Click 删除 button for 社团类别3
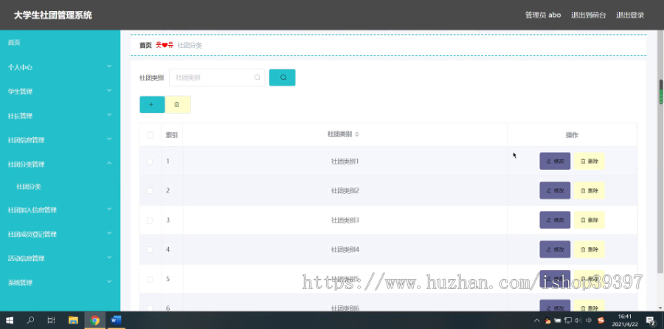This screenshot has width=664, height=329. click(589, 220)
